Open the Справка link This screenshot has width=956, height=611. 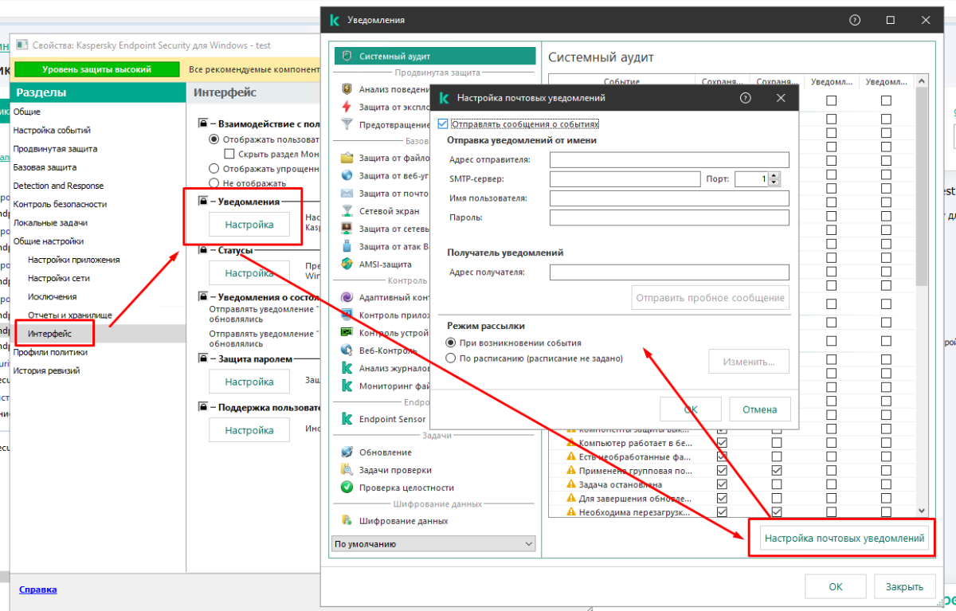tap(37, 589)
